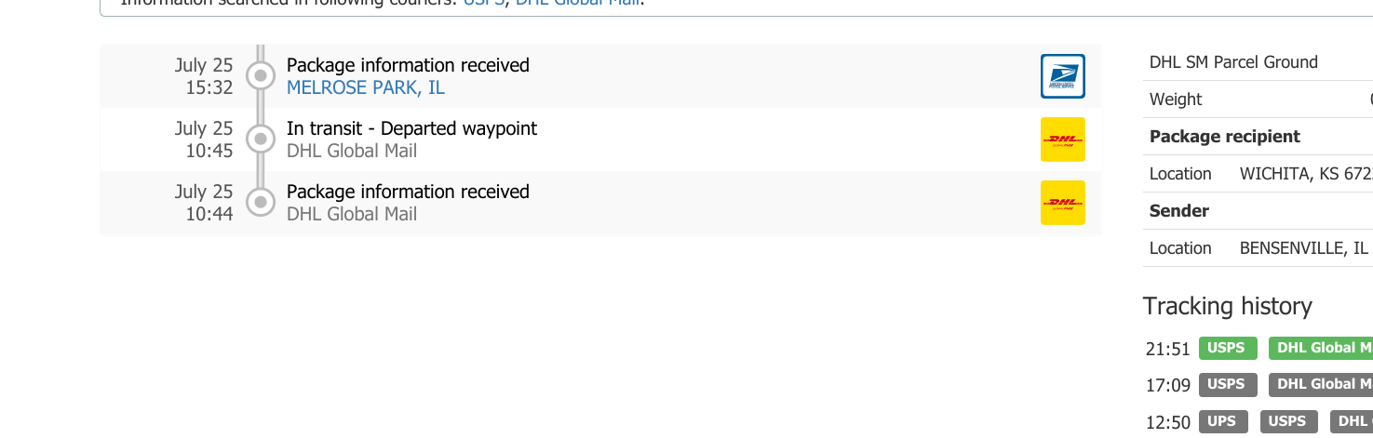Image resolution: width=1373 pixels, height=438 pixels.
Task: Click the Tracking history heading
Action: click(x=1227, y=306)
